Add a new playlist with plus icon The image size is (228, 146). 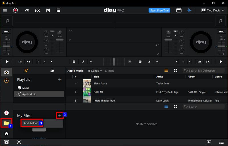[60, 79]
